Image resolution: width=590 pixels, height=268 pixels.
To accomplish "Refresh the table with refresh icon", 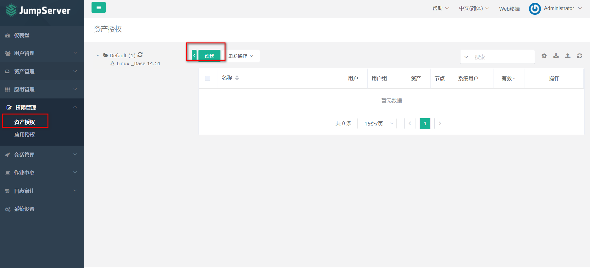I will pos(580,56).
